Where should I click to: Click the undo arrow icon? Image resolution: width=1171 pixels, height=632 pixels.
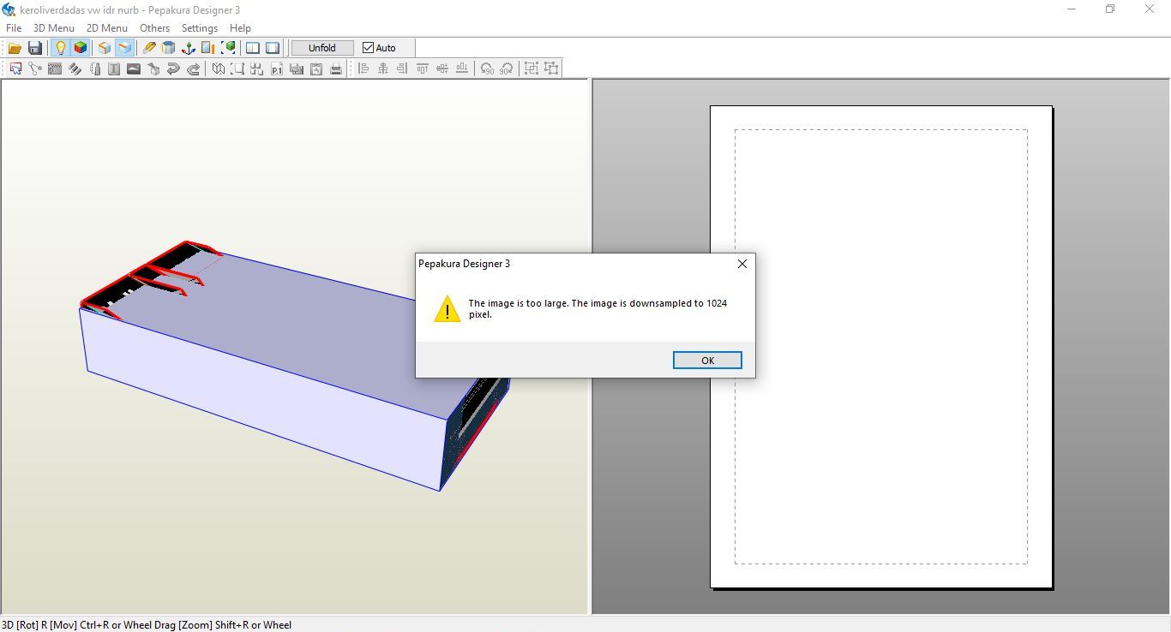[x=173, y=69]
